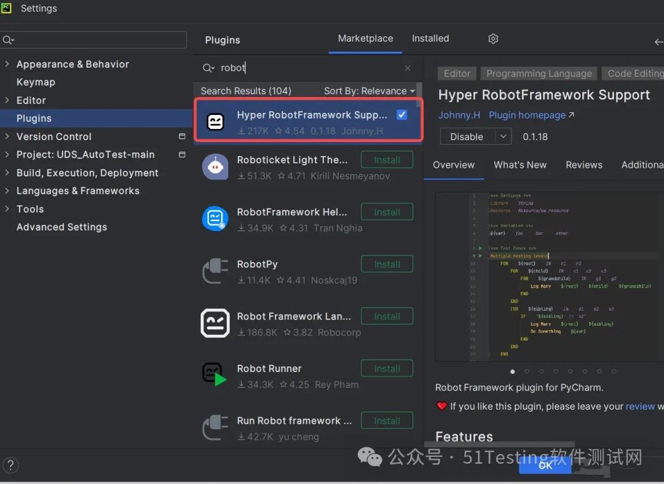Open the help question mark button

(x=10, y=465)
